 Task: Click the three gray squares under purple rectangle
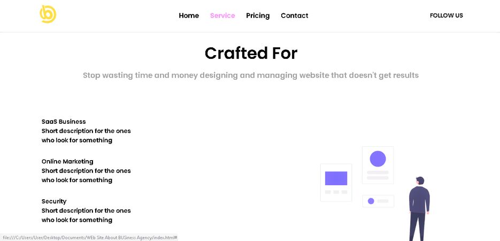click(x=336, y=192)
